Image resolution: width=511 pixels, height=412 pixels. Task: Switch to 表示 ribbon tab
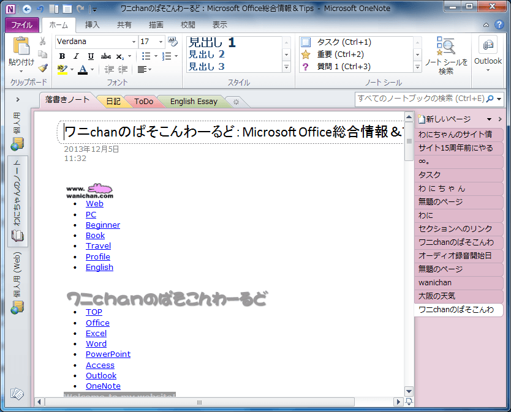[x=220, y=24]
